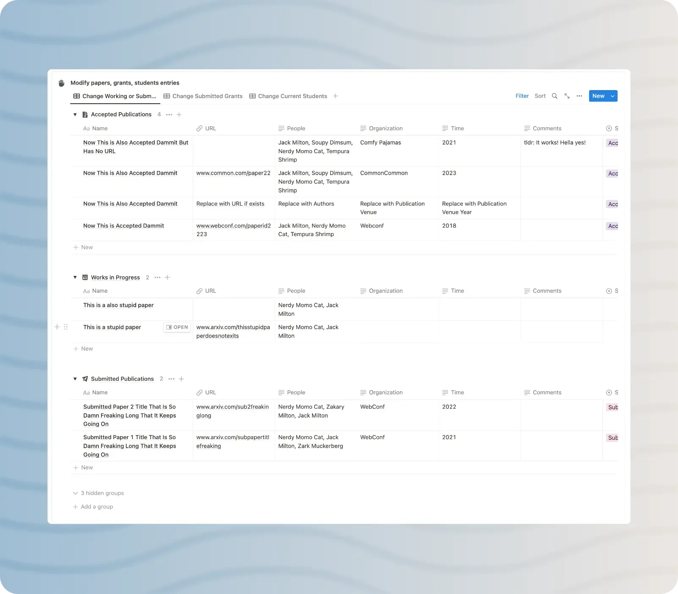This screenshot has height=594, width=678.
Task: Click the Filter button
Action: (522, 96)
